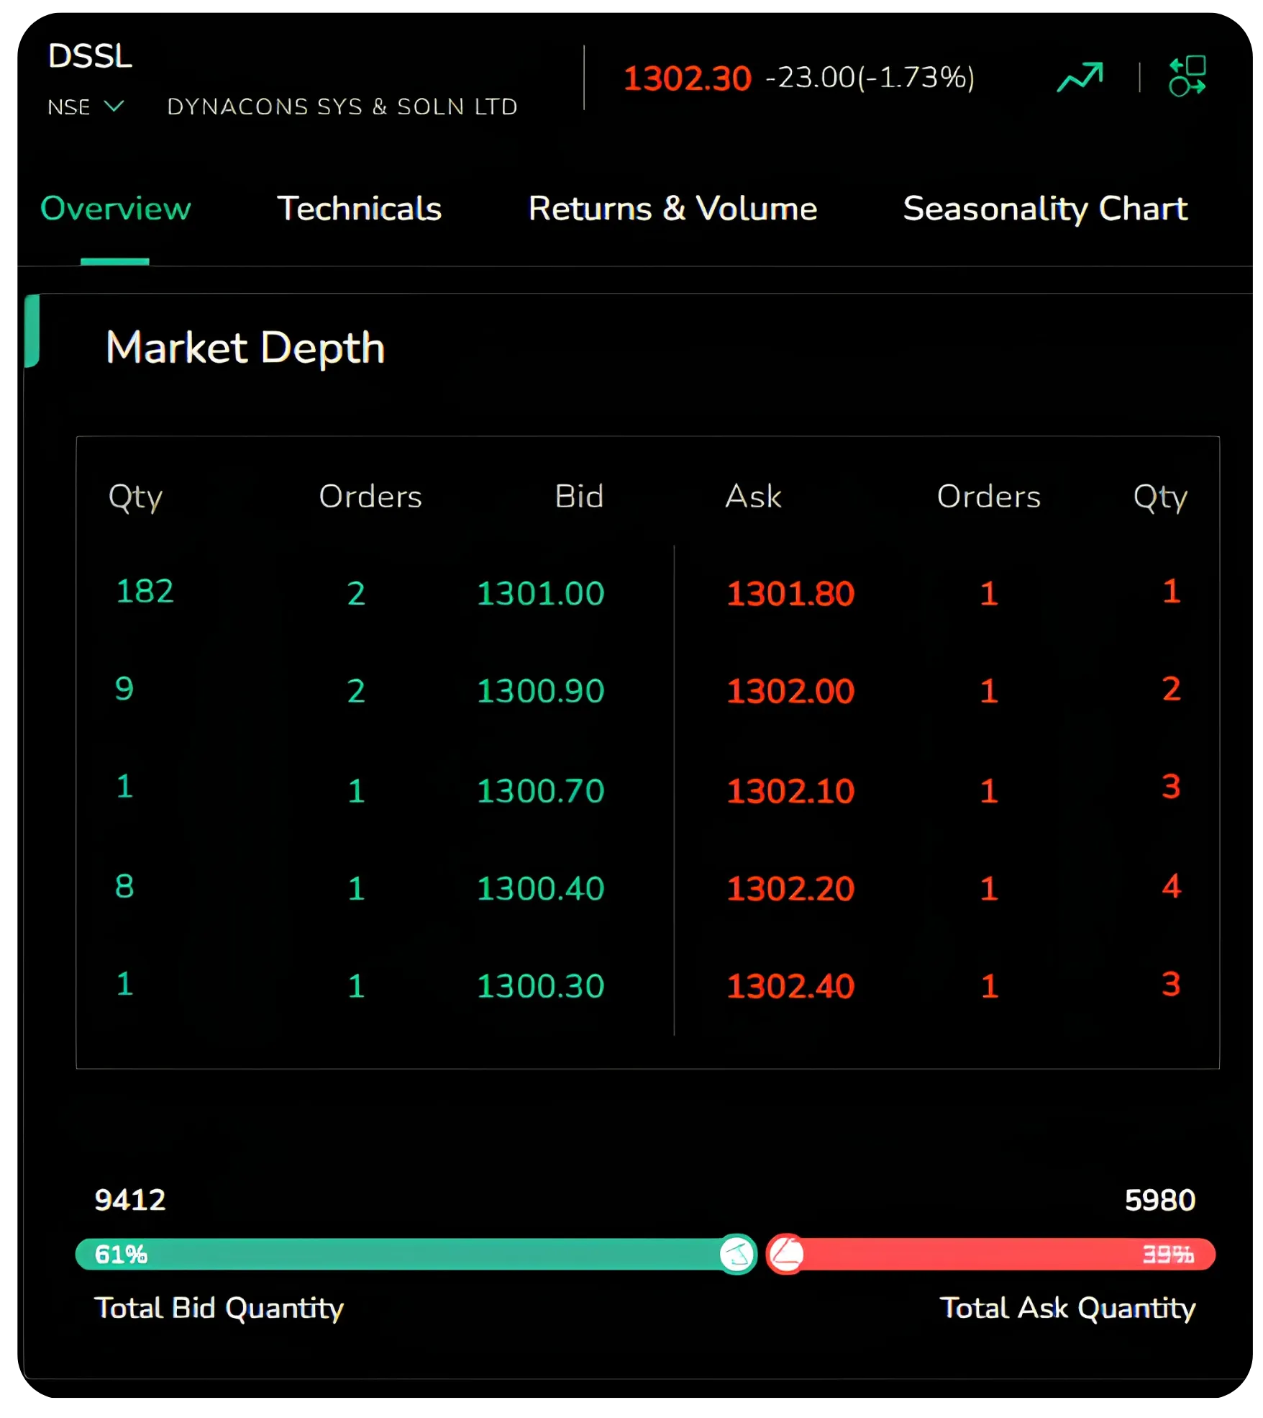The image size is (1263, 1418).
Task: Select bid price 1300.70
Action: [x=540, y=791]
